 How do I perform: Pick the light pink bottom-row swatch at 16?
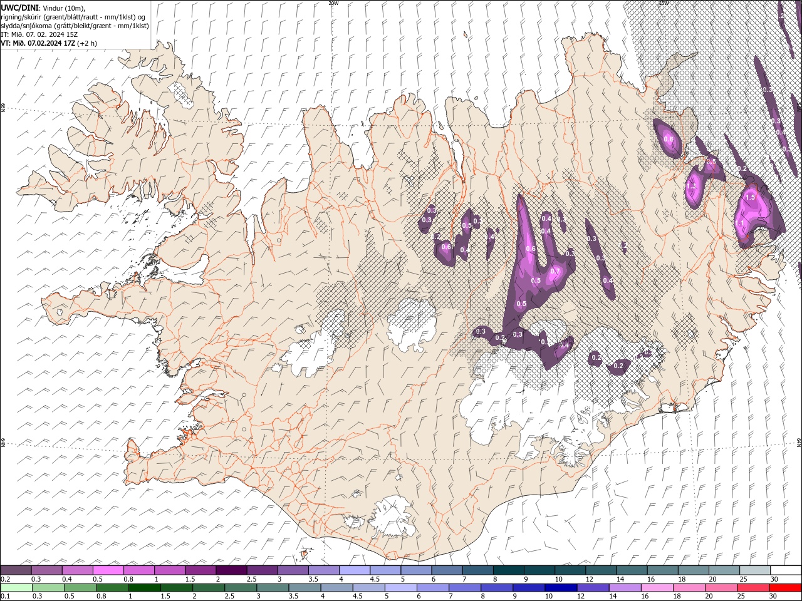657,588
